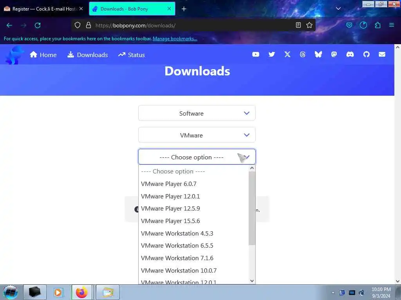Screen dimensions: 401x300
Task: Open a new tab with plus button
Action: click(184, 9)
